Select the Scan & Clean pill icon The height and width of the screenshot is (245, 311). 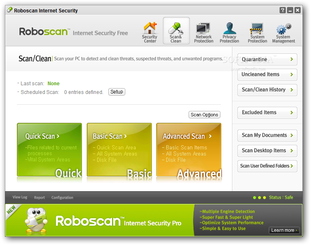[176, 29]
